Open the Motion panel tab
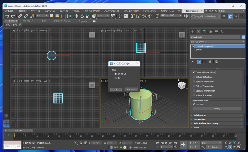Image resolution: width=248 pixels, height=152 pixels. pos(210,32)
